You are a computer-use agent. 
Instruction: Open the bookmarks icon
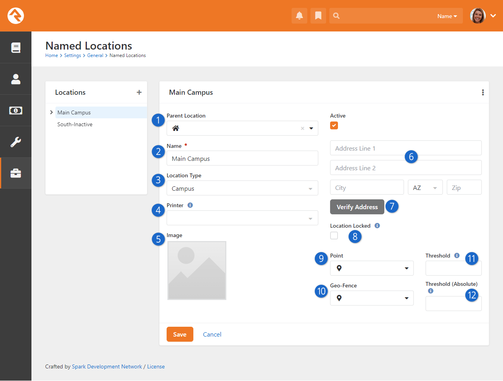(x=318, y=16)
